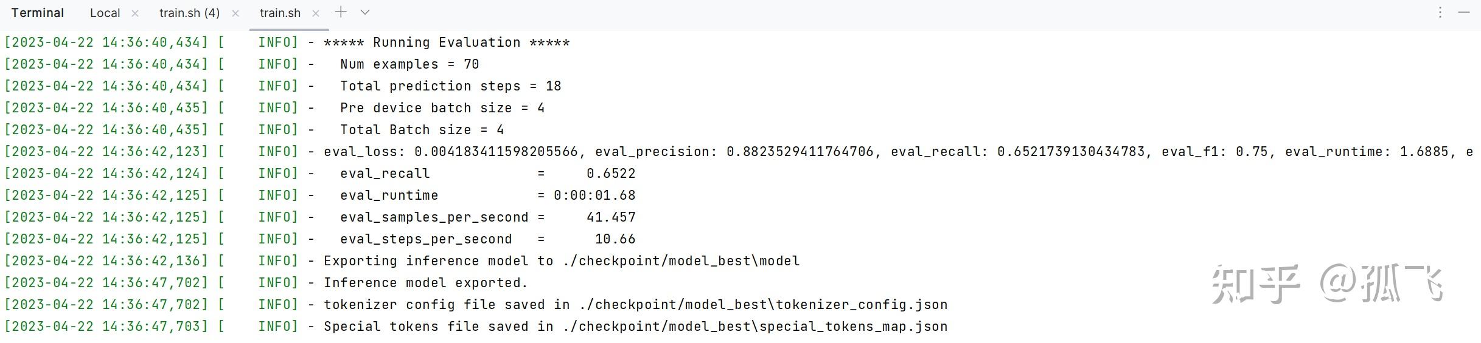Hide the Terminal tool window
This screenshot has width=1481, height=343.
1465,12
